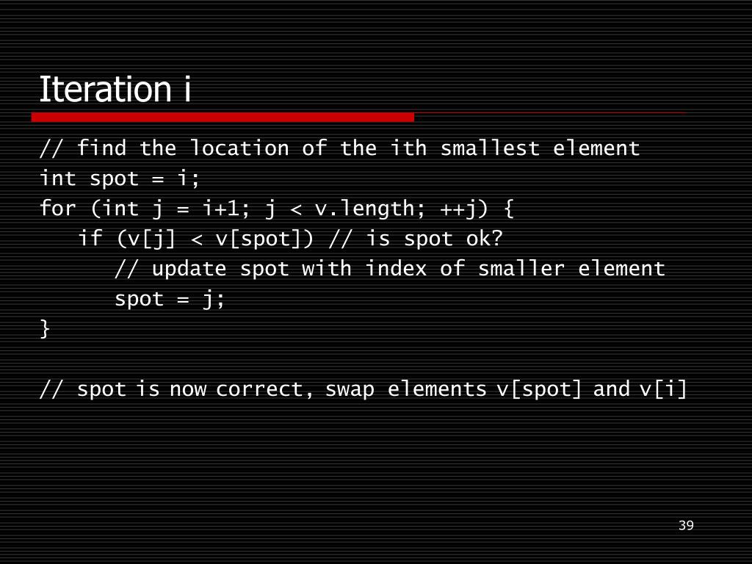Viewport: 752px width, 564px height.
Task: Click the closing curly brace of the loop
Action: 45,330
